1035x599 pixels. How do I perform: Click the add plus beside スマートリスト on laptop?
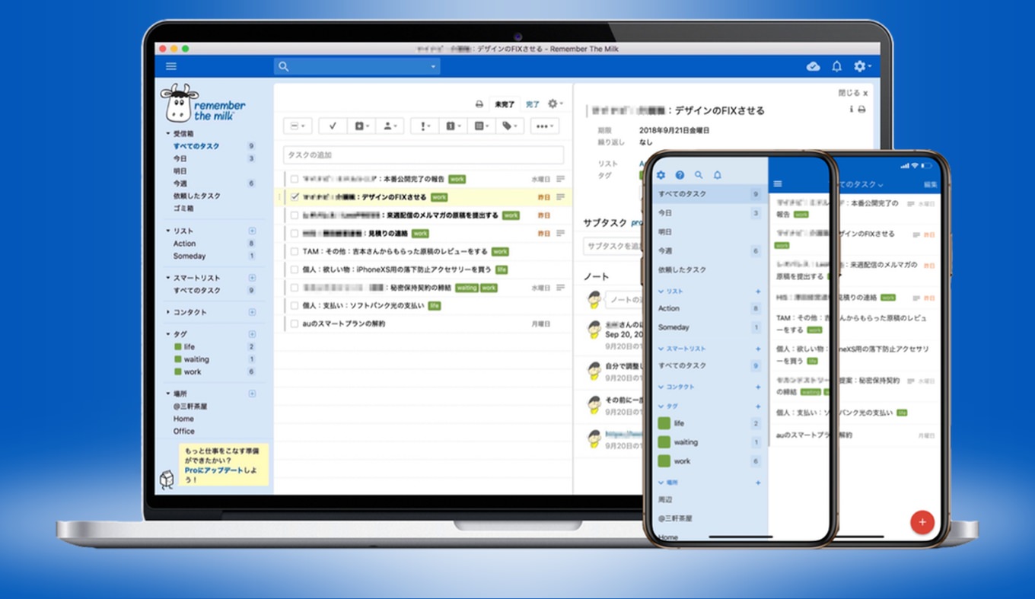252,278
